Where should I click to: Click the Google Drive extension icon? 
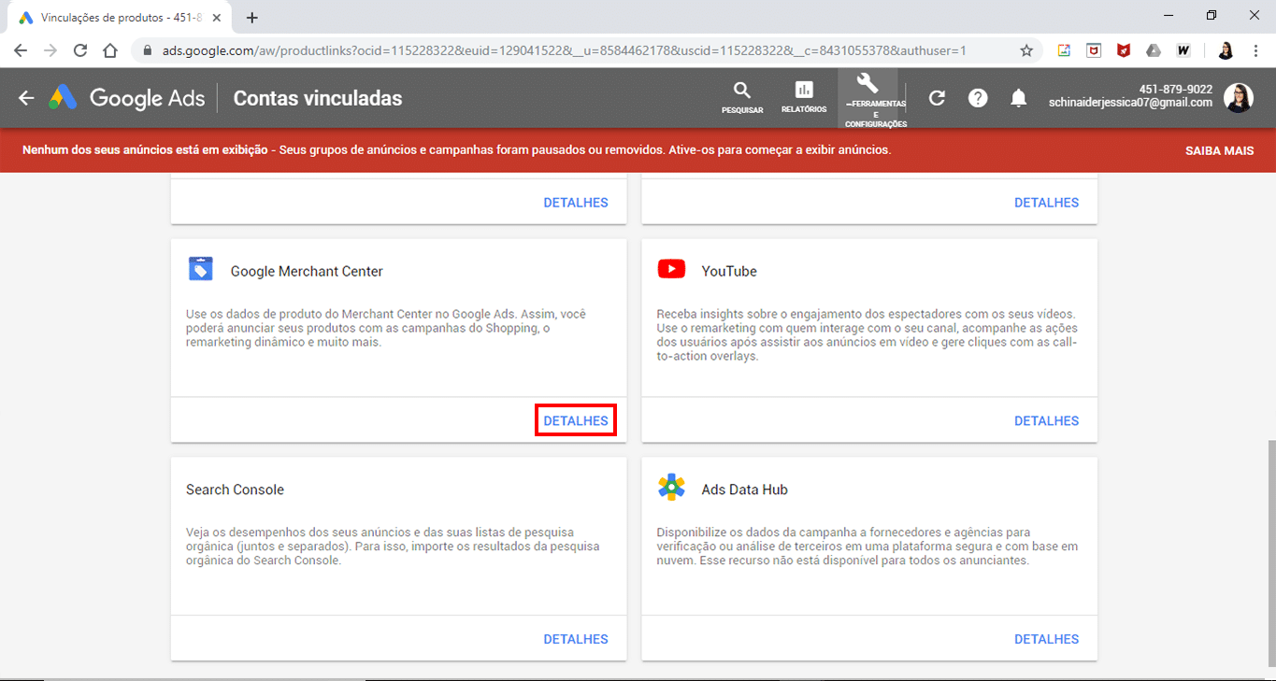1154,50
